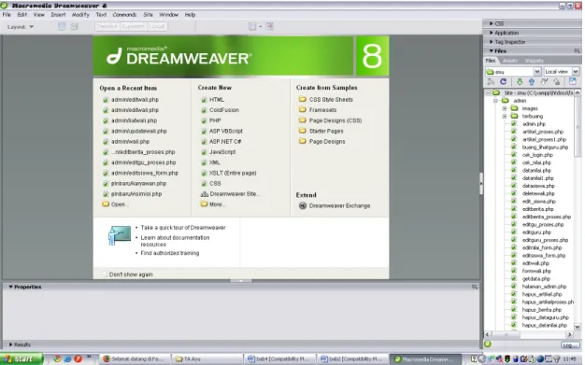Screen dimensions: 585x365
Task: Click the tabular data toolbar icon
Action: coord(270,26)
